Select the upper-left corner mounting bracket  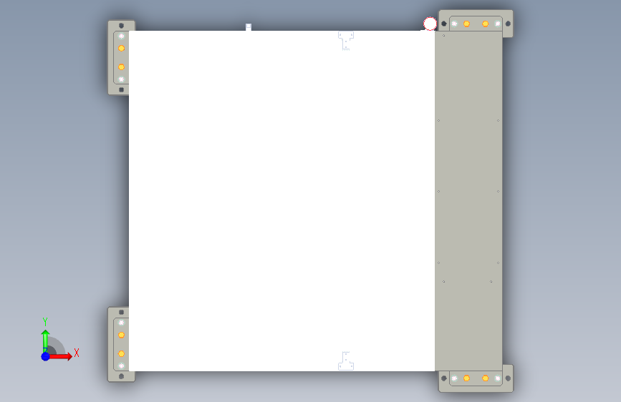(x=121, y=58)
